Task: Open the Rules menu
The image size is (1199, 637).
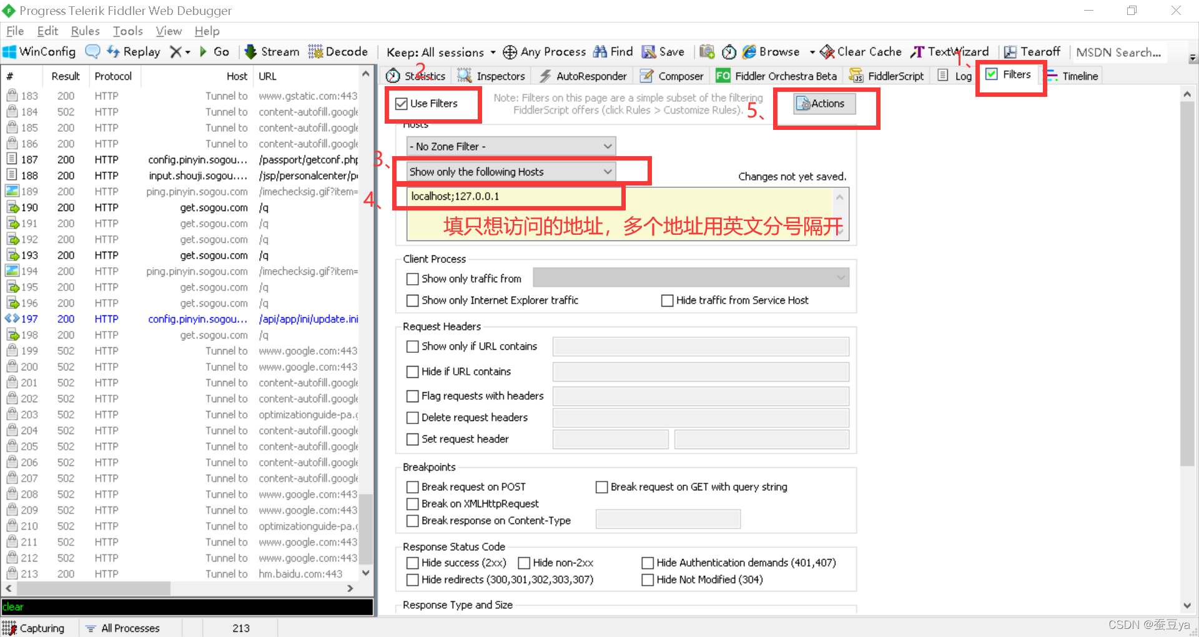Action: [x=85, y=31]
